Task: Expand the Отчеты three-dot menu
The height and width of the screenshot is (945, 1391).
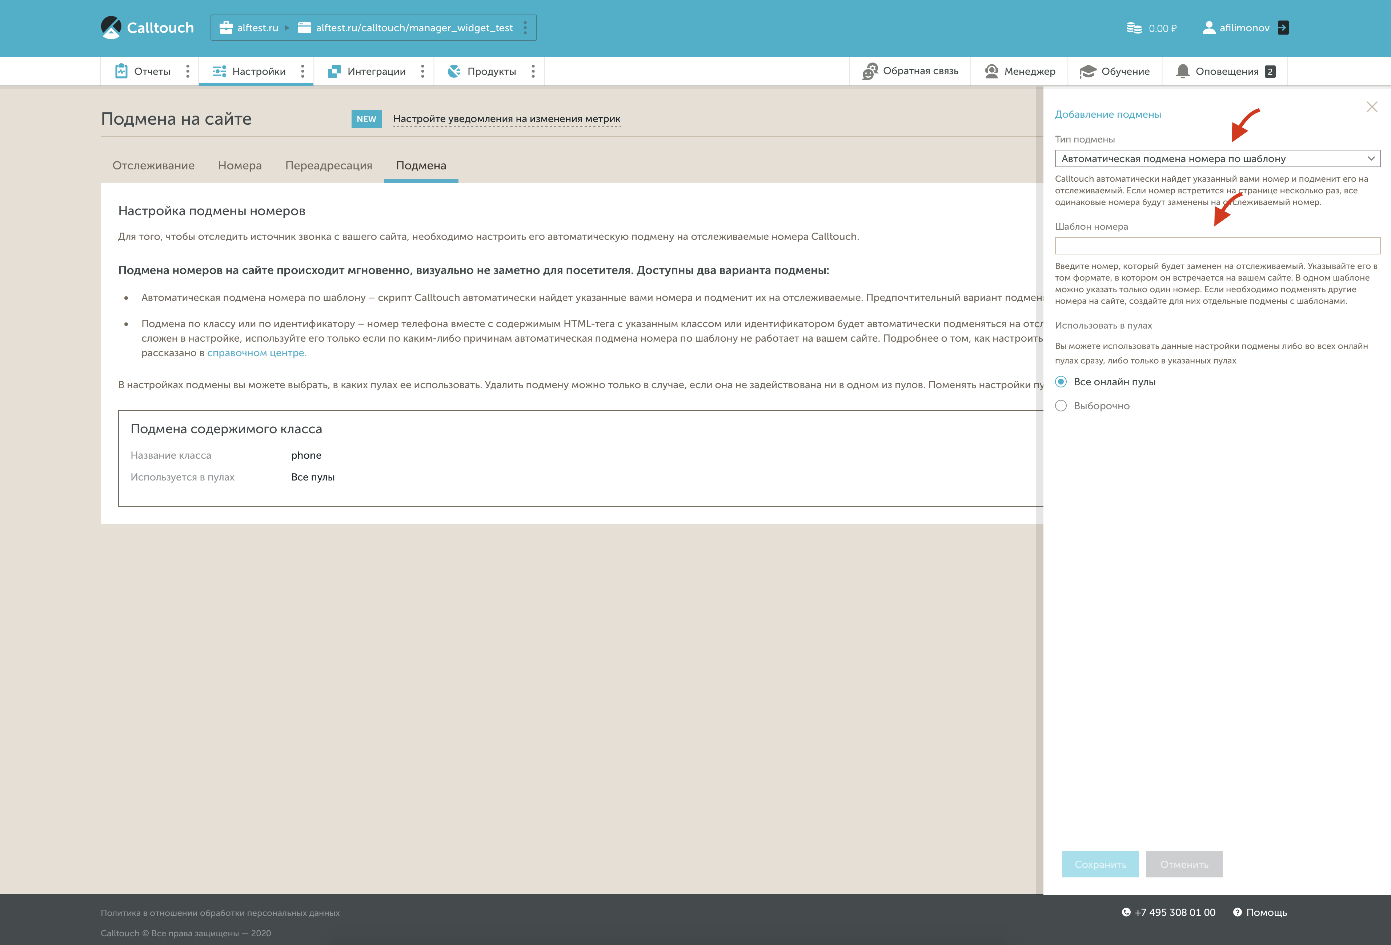Action: pos(188,71)
